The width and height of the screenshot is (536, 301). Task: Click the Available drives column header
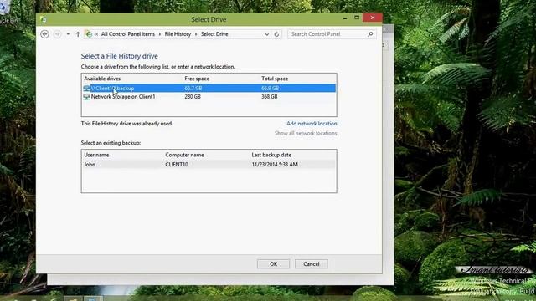pos(102,79)
